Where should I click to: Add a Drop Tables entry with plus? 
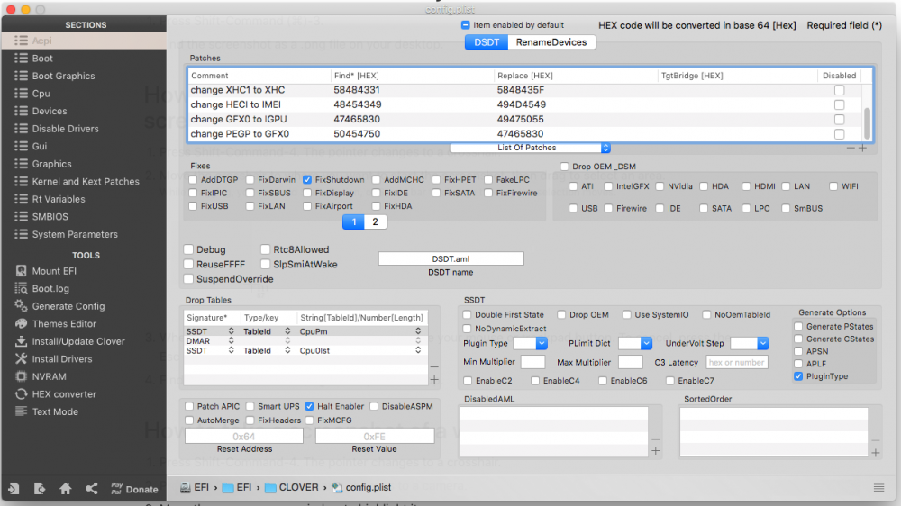click(434, 380)
